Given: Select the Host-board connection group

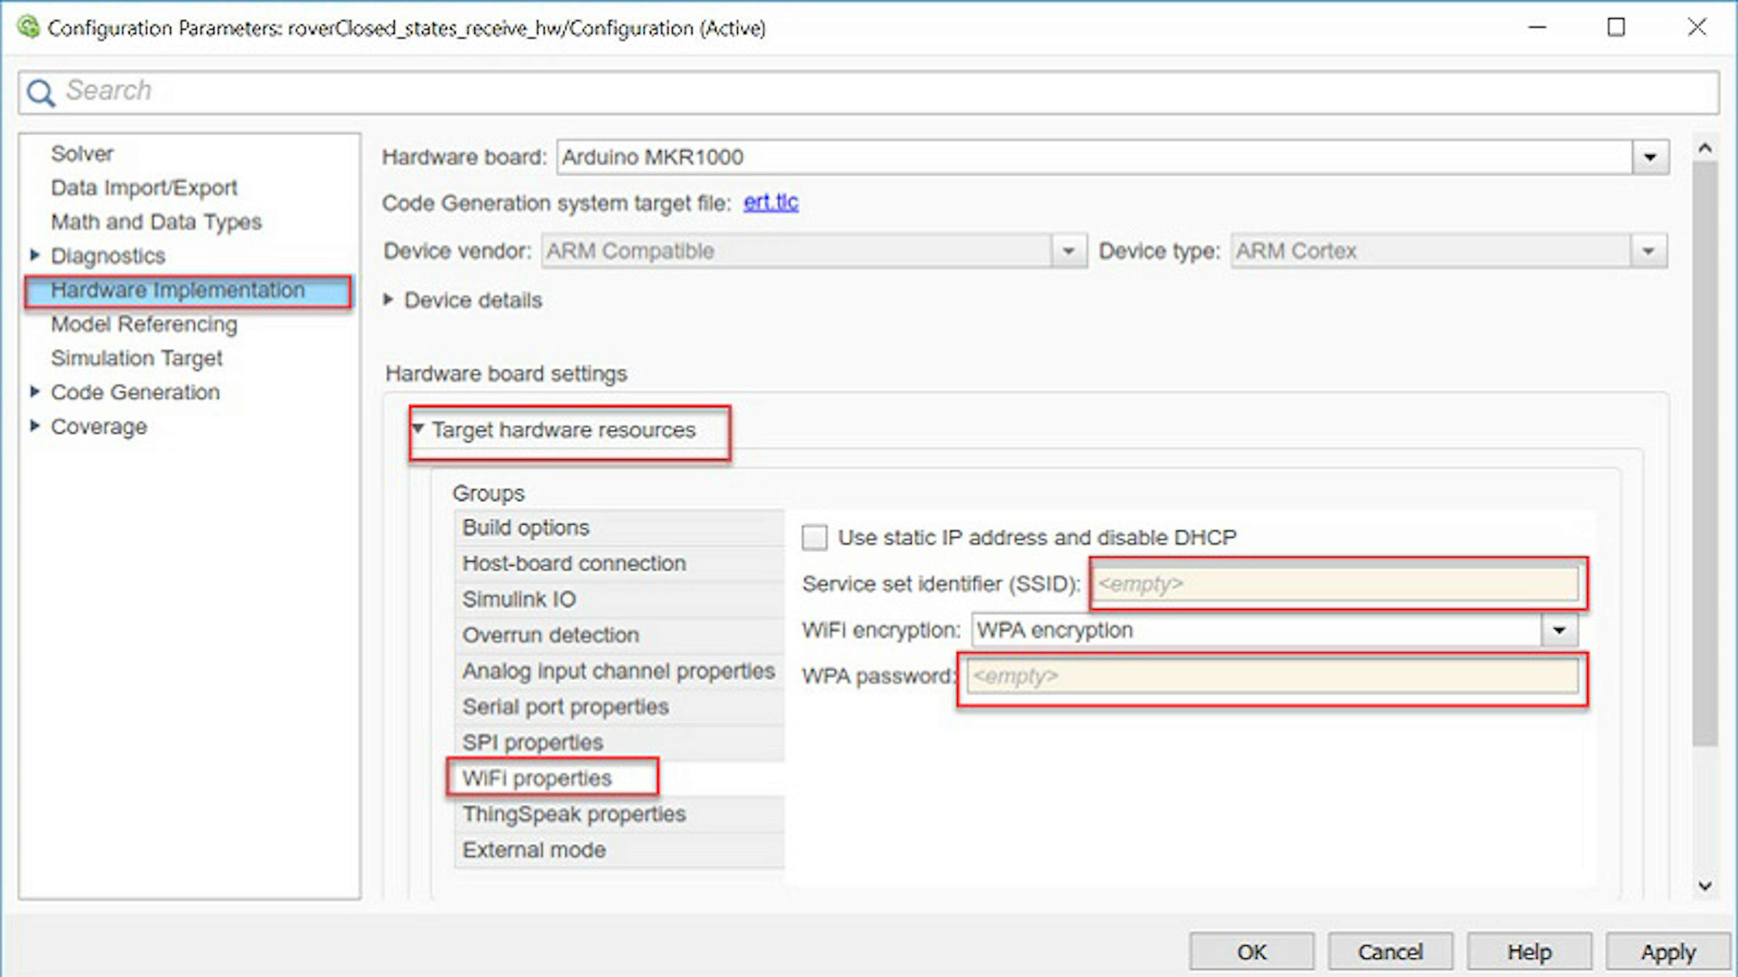Looking at the screenshot, I should [x=619, y=564].
